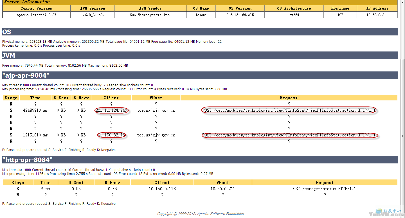The height and width of the screenshot is (218, 405).
Task: Select the 42489919 ms time cell
Action: 35,110
